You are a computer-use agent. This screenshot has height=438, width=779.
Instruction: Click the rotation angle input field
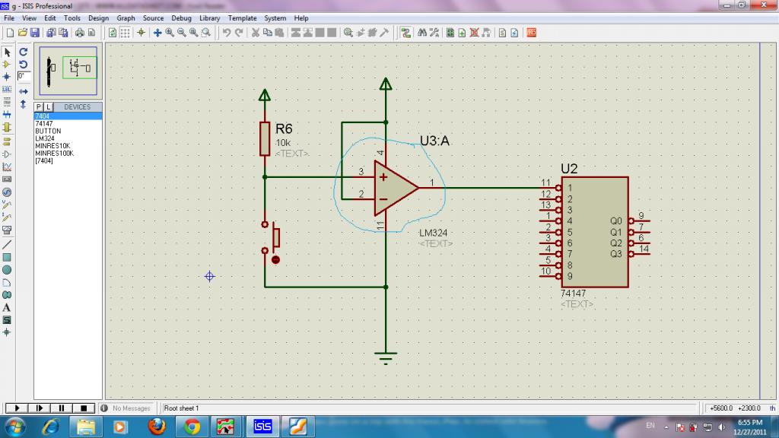(x=24, y=76)
